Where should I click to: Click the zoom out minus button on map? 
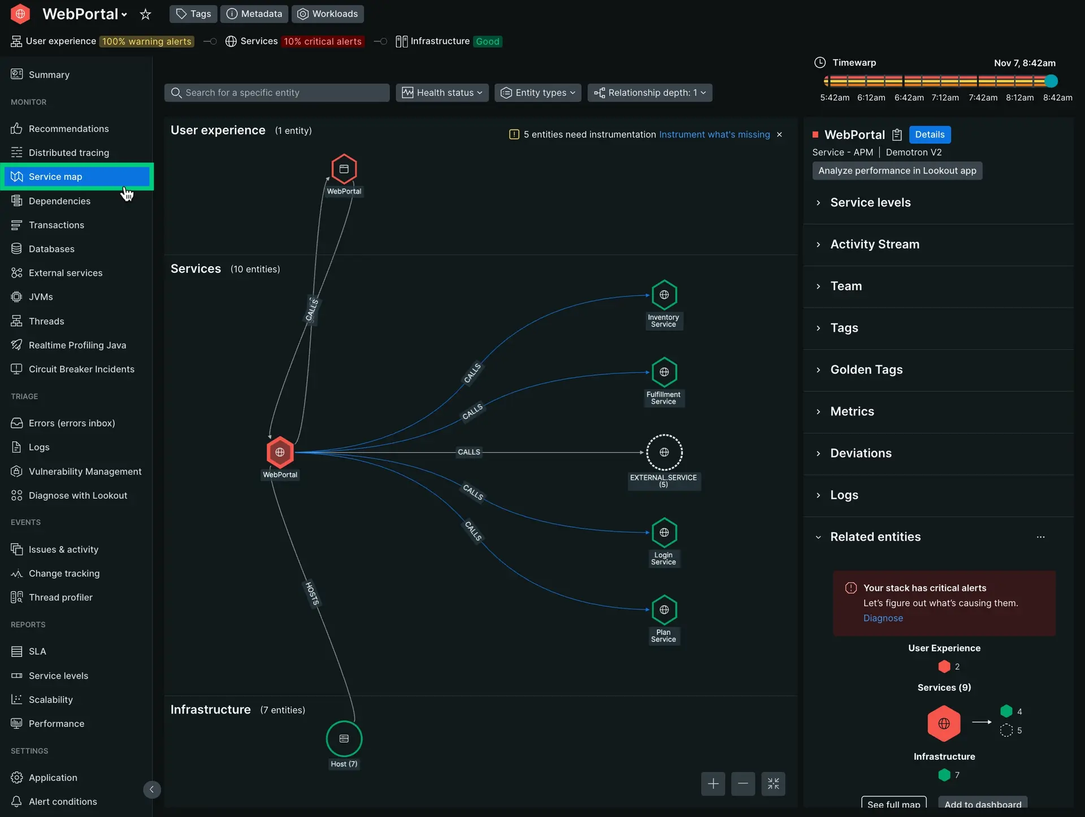(x=743, y=784)
